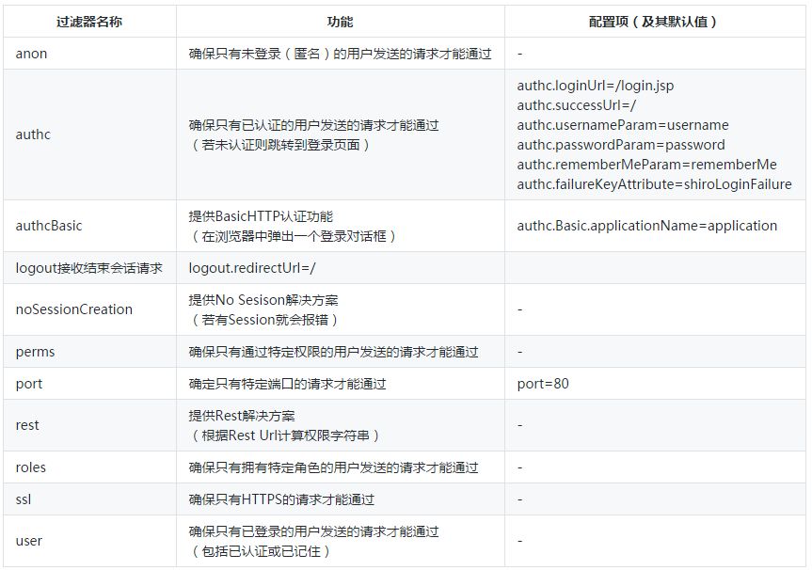Screen dimensions: 812x570
Task: Click text 确保只有已认证的用户发送的请求才能通过
Action: click(x=314, y=125)
